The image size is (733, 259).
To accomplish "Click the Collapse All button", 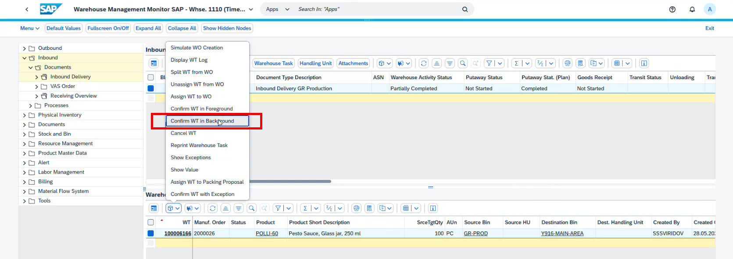I will click(x=182, y=28).
